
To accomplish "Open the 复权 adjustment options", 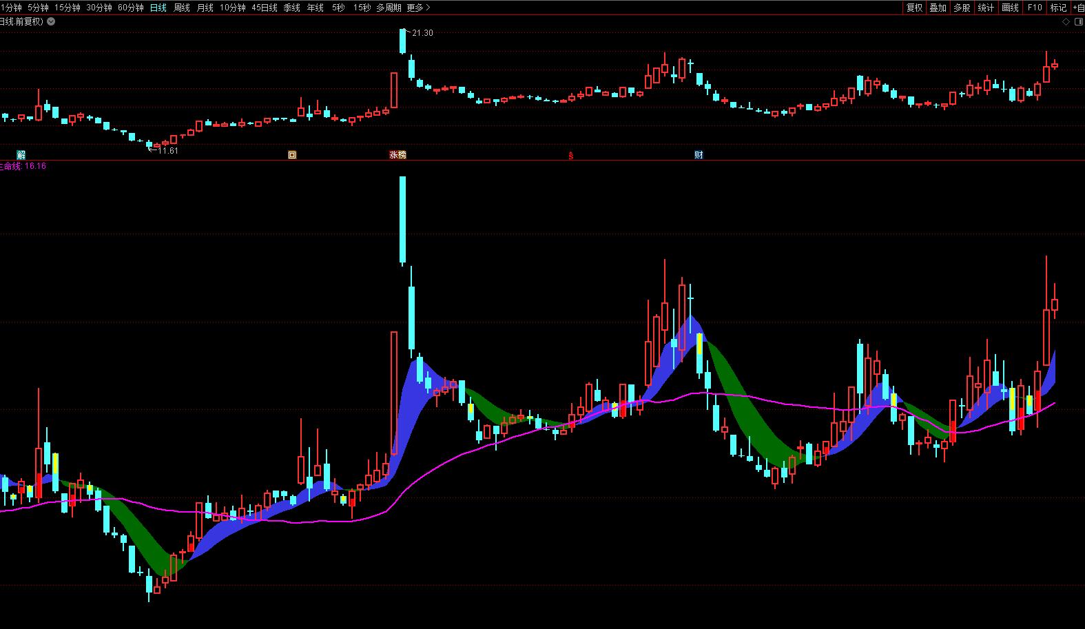I will (x=914, y=8).
